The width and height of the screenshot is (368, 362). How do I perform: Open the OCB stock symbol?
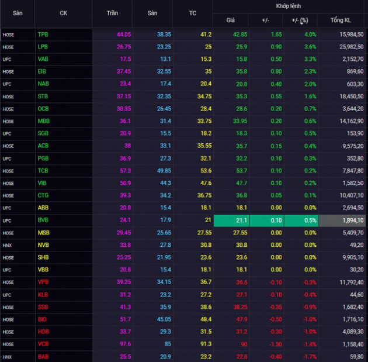click(x=43, y=109)
